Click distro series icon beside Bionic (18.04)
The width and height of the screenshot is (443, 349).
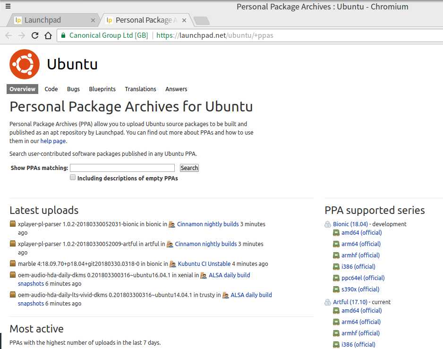(328, 224)
